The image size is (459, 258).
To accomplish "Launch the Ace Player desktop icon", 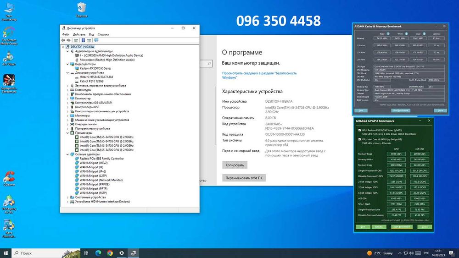I will click(9, 58).
